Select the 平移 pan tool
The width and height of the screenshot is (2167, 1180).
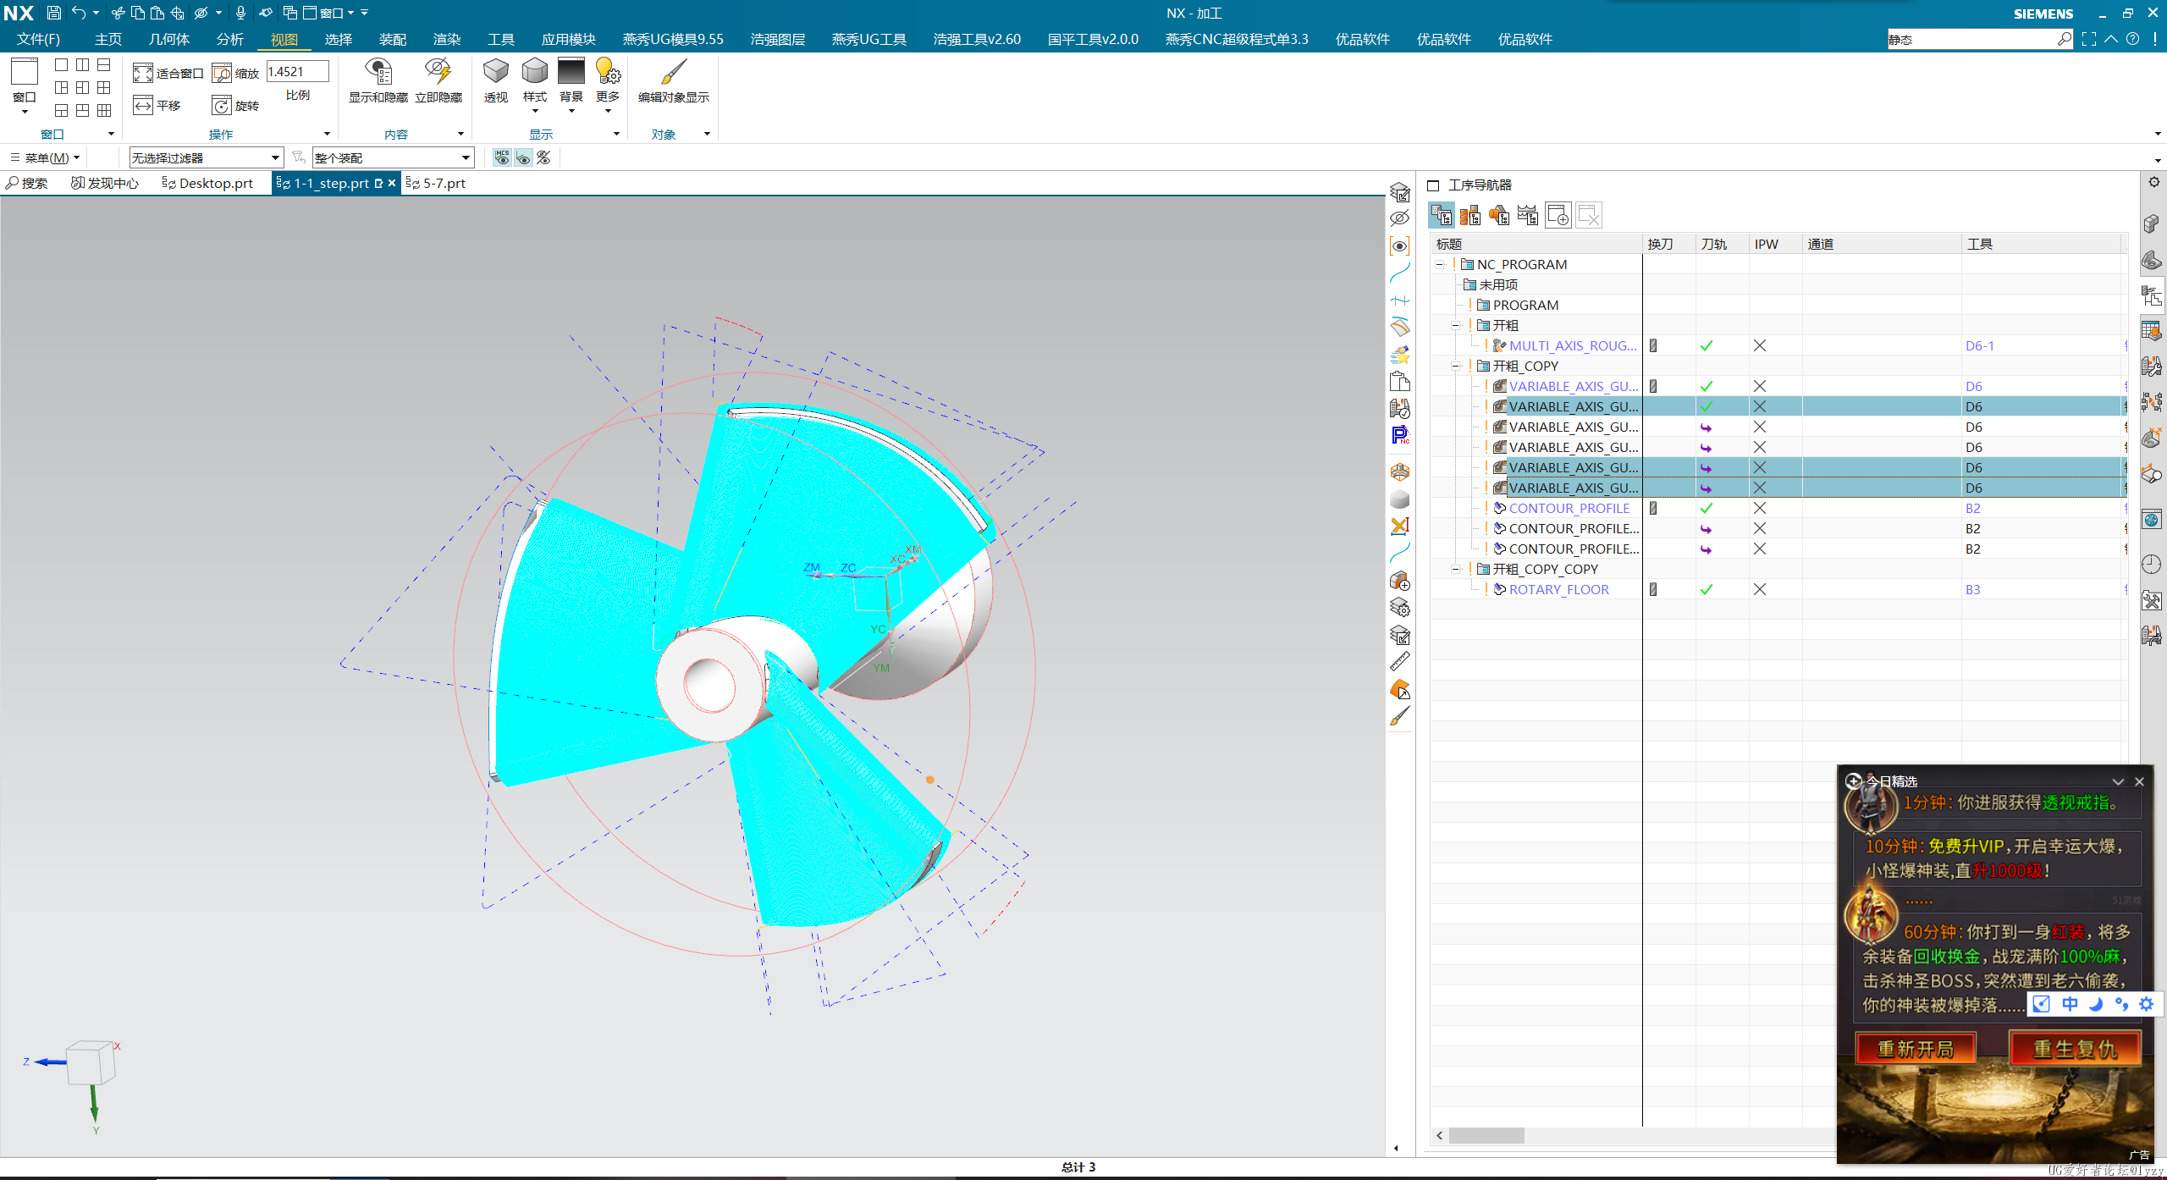click(x=157, y=105)
